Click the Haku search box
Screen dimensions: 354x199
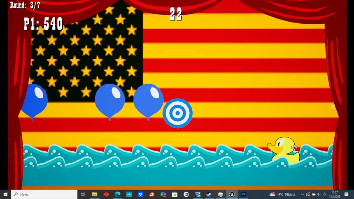point(44,194)
